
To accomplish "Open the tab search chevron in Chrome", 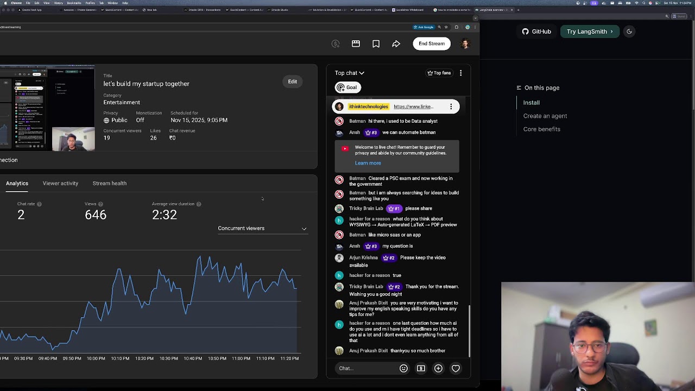I will click(475, 18).
